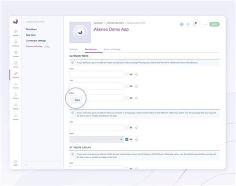The height and width of the screenshot is (186, 236).
Task: Open the Assets section in sidebar
Action: click(16, 64)
